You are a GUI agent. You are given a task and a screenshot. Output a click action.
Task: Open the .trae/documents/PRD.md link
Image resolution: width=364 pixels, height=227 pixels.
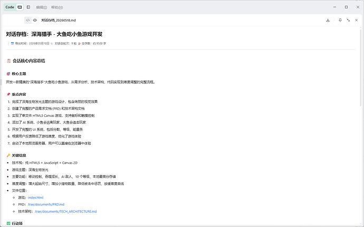coord(46,204)
